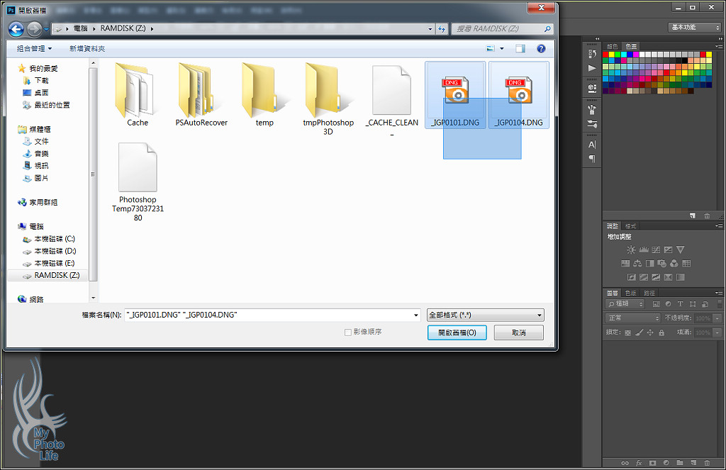Expand the 基本功能 workspace dropdown
This screenshot has height=470, width=726.
point(694,27)
